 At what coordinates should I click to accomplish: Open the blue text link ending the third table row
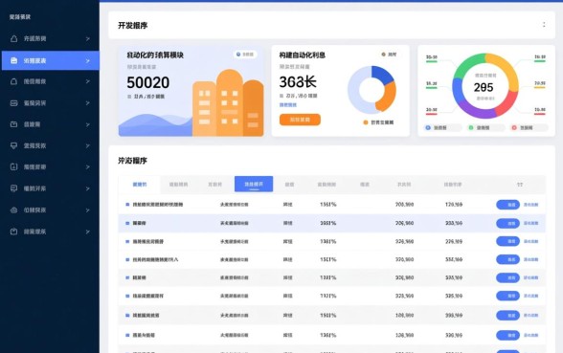pos(530,242)
